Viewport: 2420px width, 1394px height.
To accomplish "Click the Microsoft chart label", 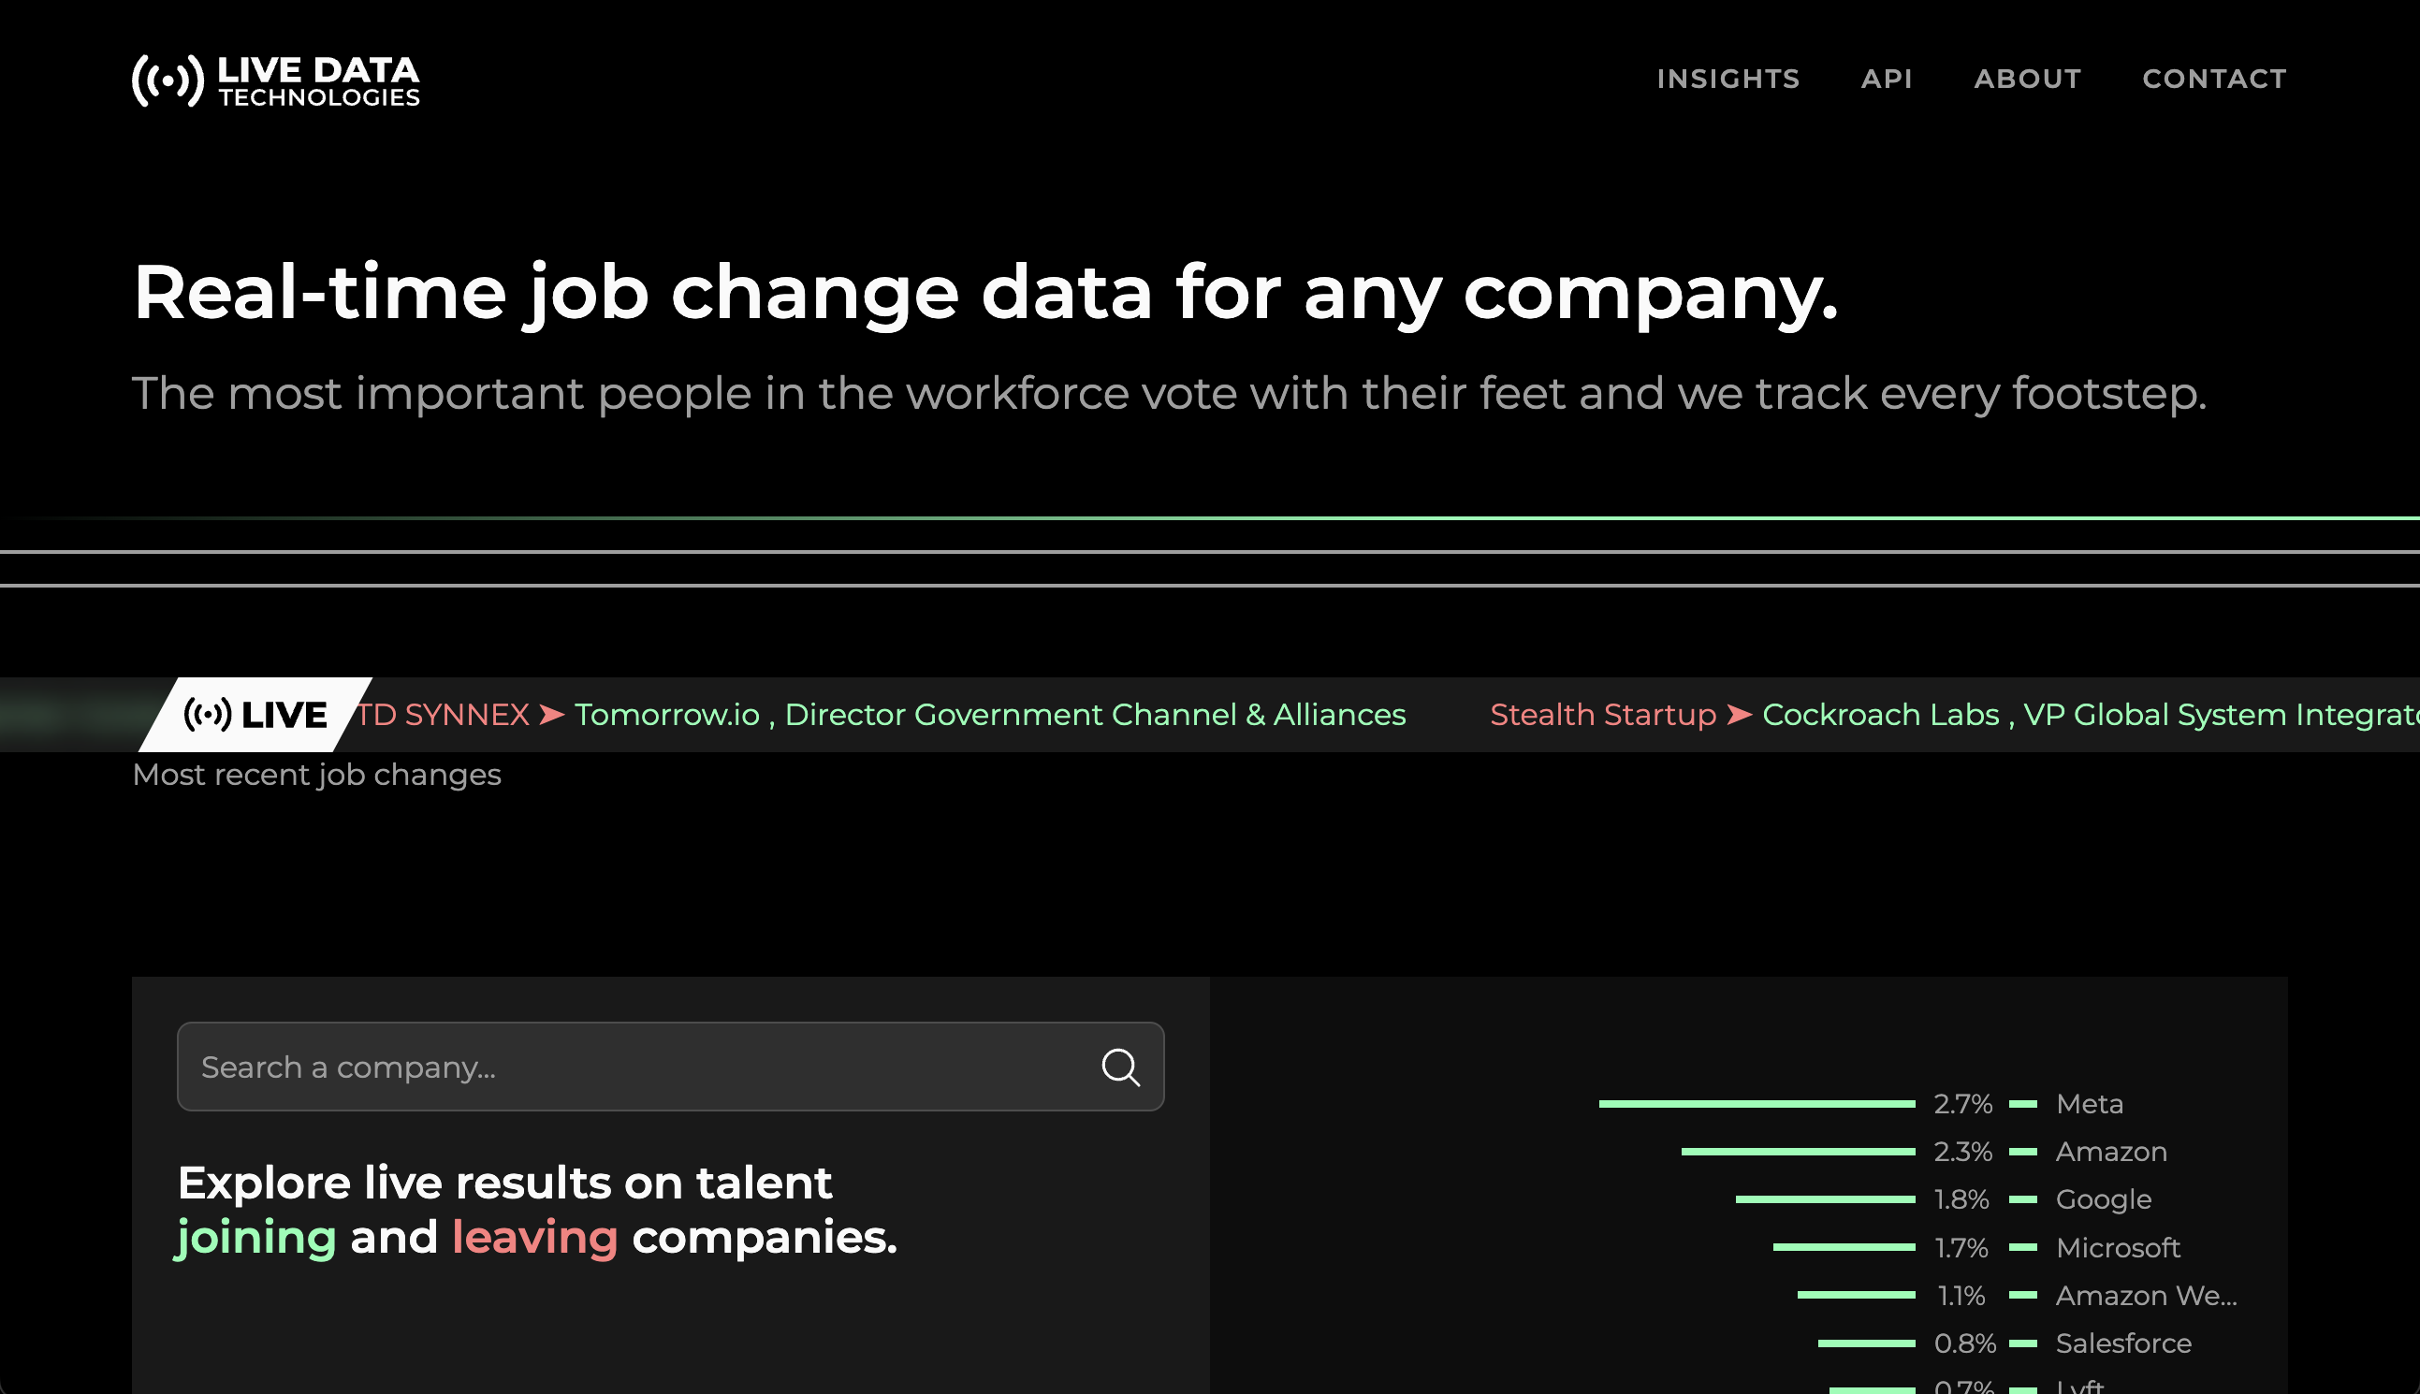I will click(x=2118, y=1247).
